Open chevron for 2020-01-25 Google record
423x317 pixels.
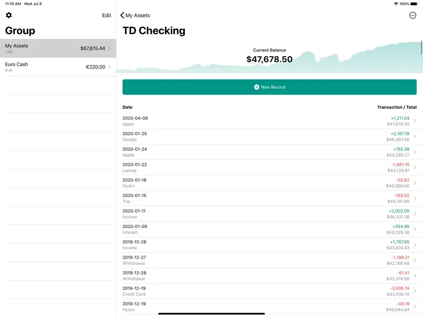click(x=415, y=137)
